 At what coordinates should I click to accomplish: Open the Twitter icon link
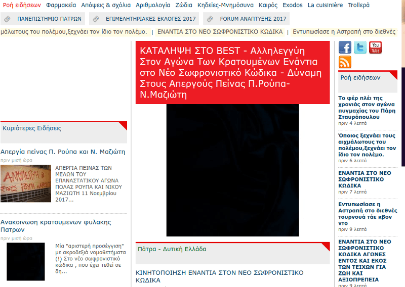(360, 47)
